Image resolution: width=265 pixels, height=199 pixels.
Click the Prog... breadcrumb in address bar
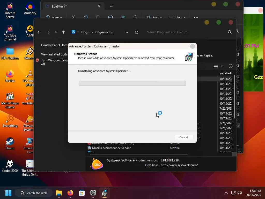85,32
